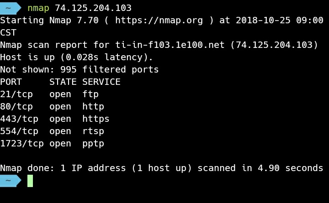Click the pptp service name
Viewport: 329px width, 203px height.
click(93, 144)
